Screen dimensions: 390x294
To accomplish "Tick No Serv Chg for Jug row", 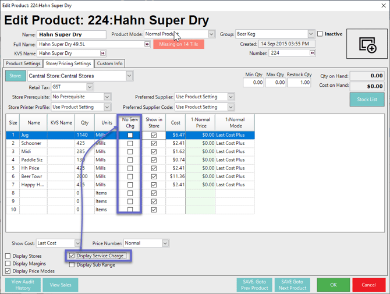I will tap(130, 135).
